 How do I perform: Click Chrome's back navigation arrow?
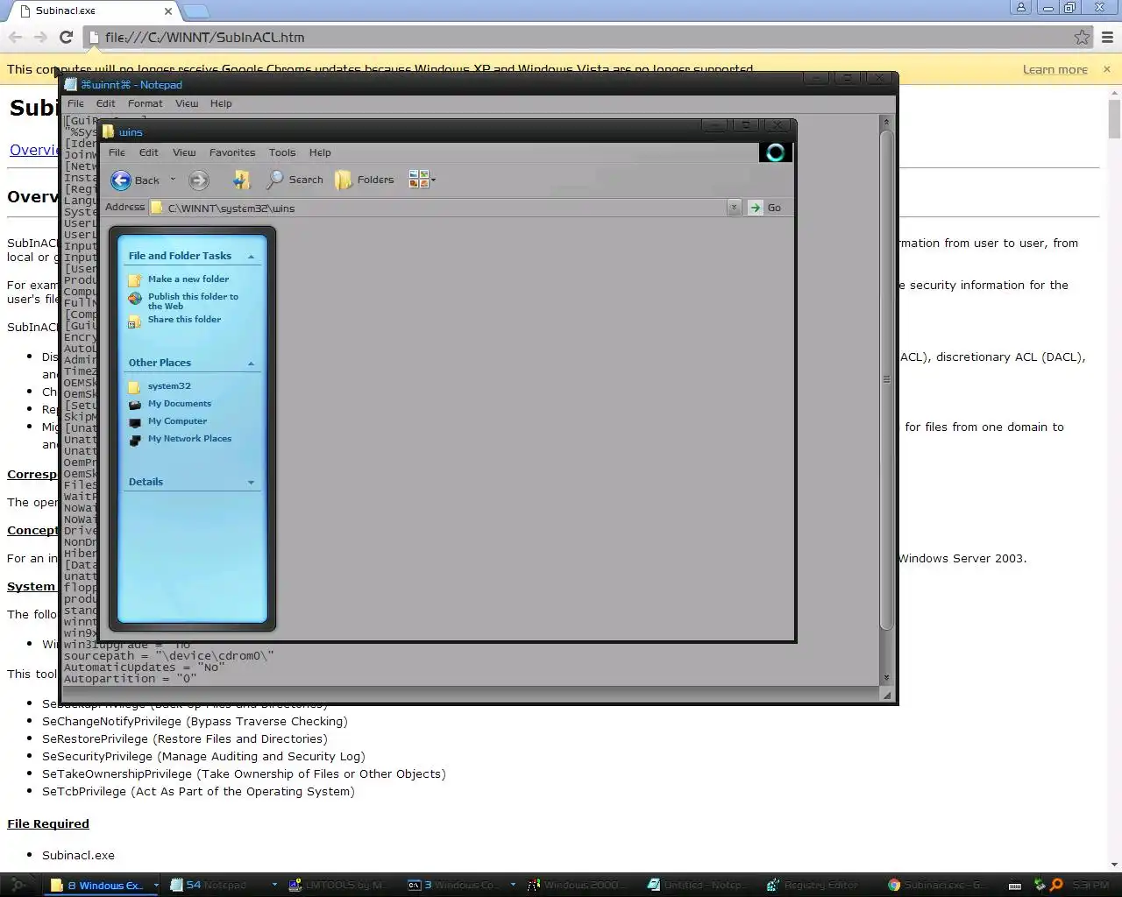pyautogui.click(x=15, y=37)
